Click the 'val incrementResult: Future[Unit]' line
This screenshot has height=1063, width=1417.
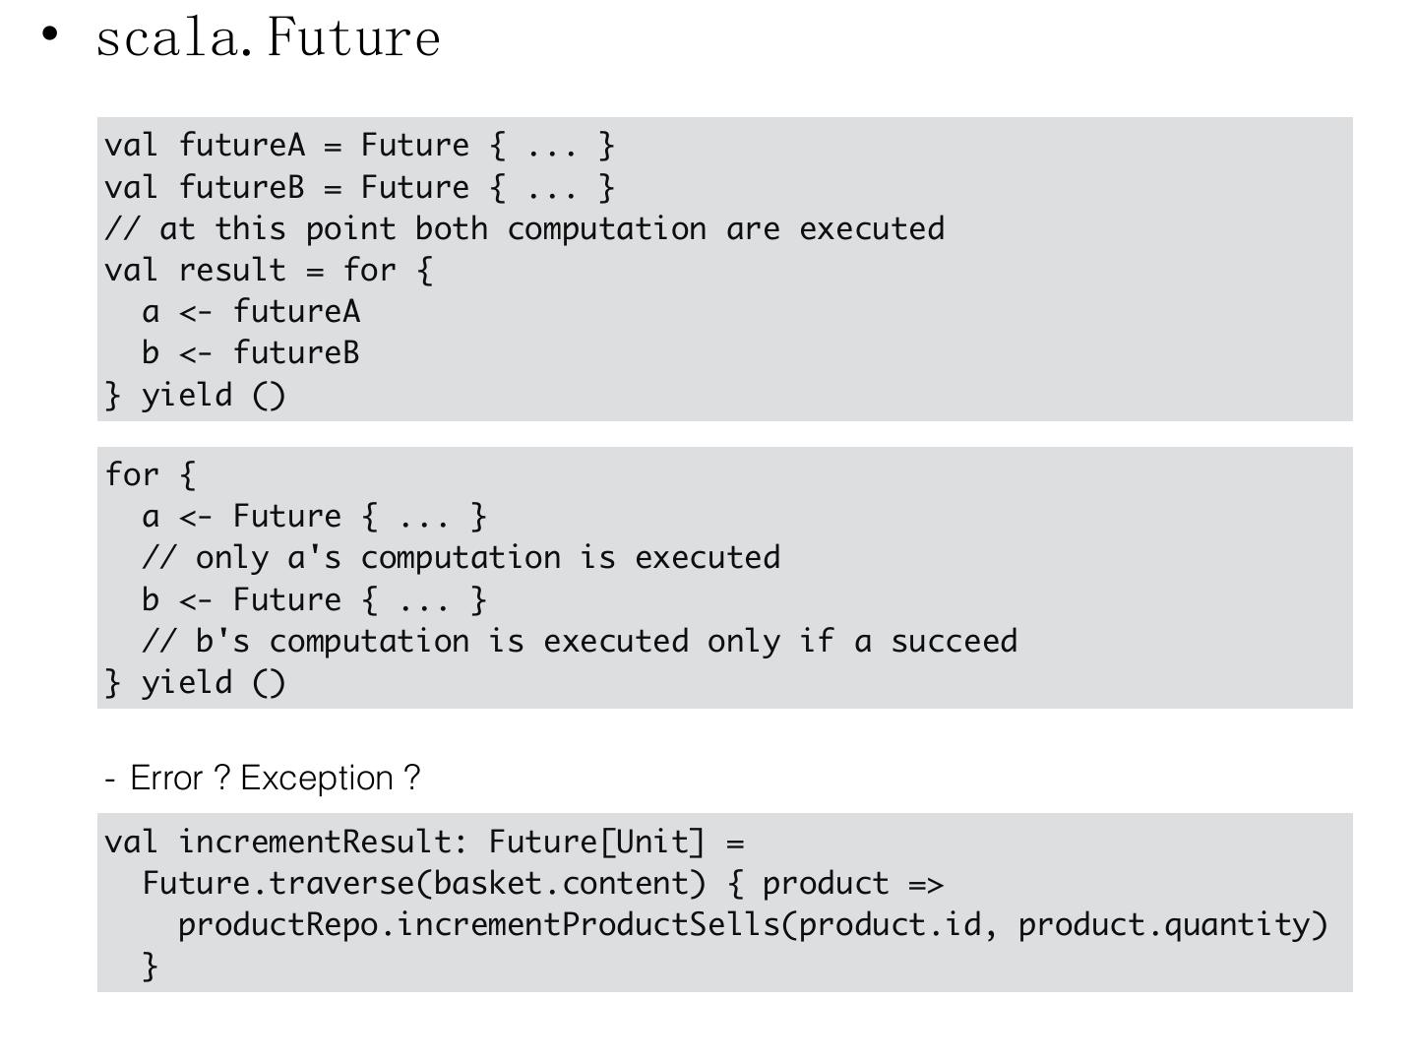click(424, 843)
